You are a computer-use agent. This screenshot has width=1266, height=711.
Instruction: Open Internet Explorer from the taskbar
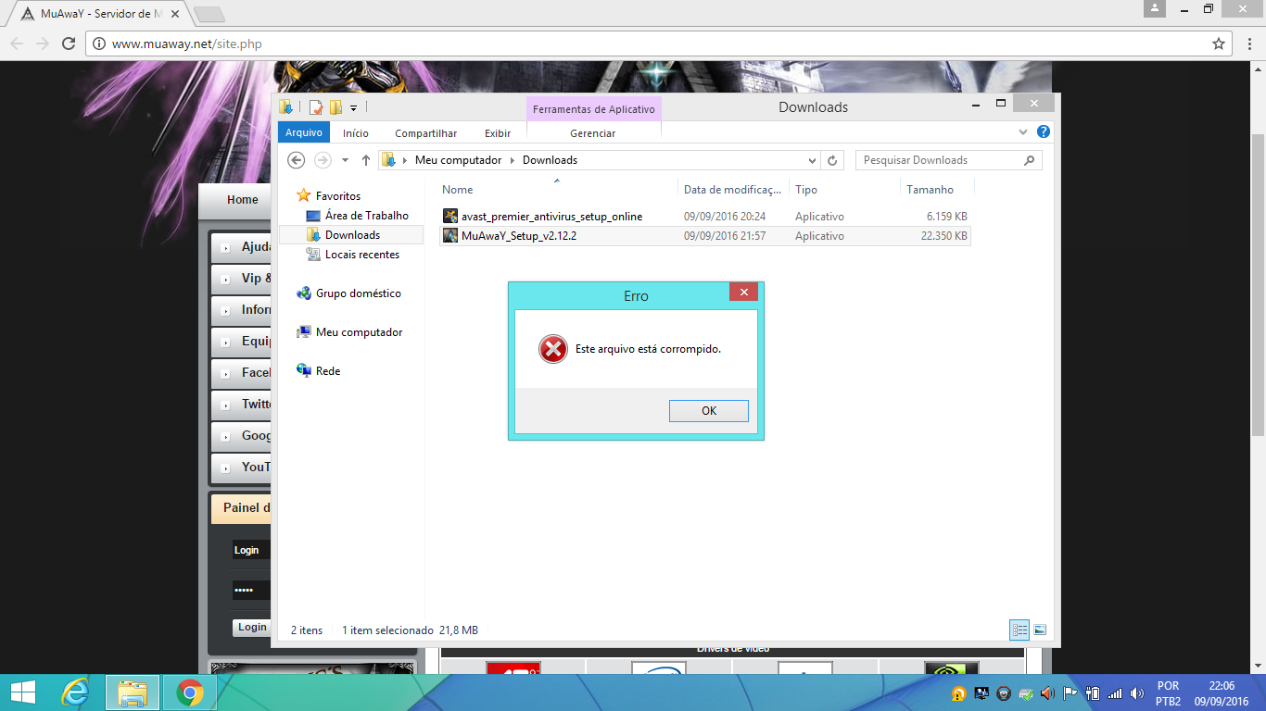pos(75,692)
